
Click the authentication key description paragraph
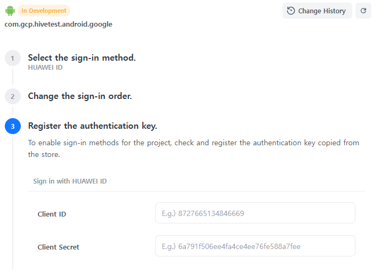pos(193,148)
